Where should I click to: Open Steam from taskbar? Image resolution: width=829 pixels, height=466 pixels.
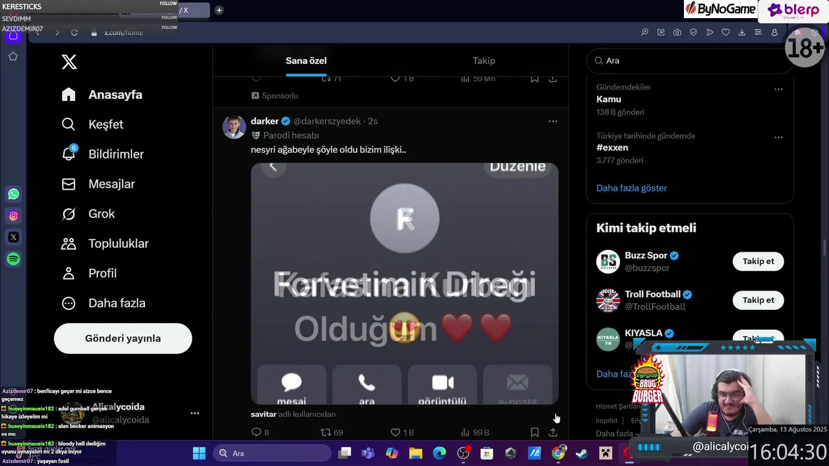(x=582, y=453)
